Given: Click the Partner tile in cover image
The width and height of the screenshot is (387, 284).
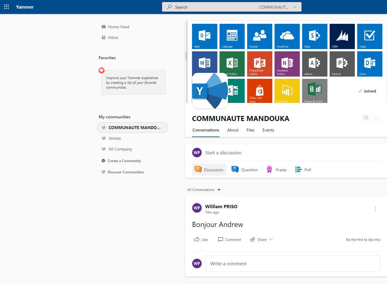Looking at the screenshot, I should [x=342, y=64].
